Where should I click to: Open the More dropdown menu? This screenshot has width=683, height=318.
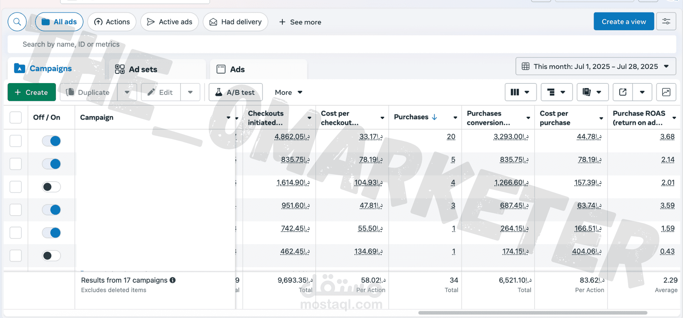click(288, 92)
